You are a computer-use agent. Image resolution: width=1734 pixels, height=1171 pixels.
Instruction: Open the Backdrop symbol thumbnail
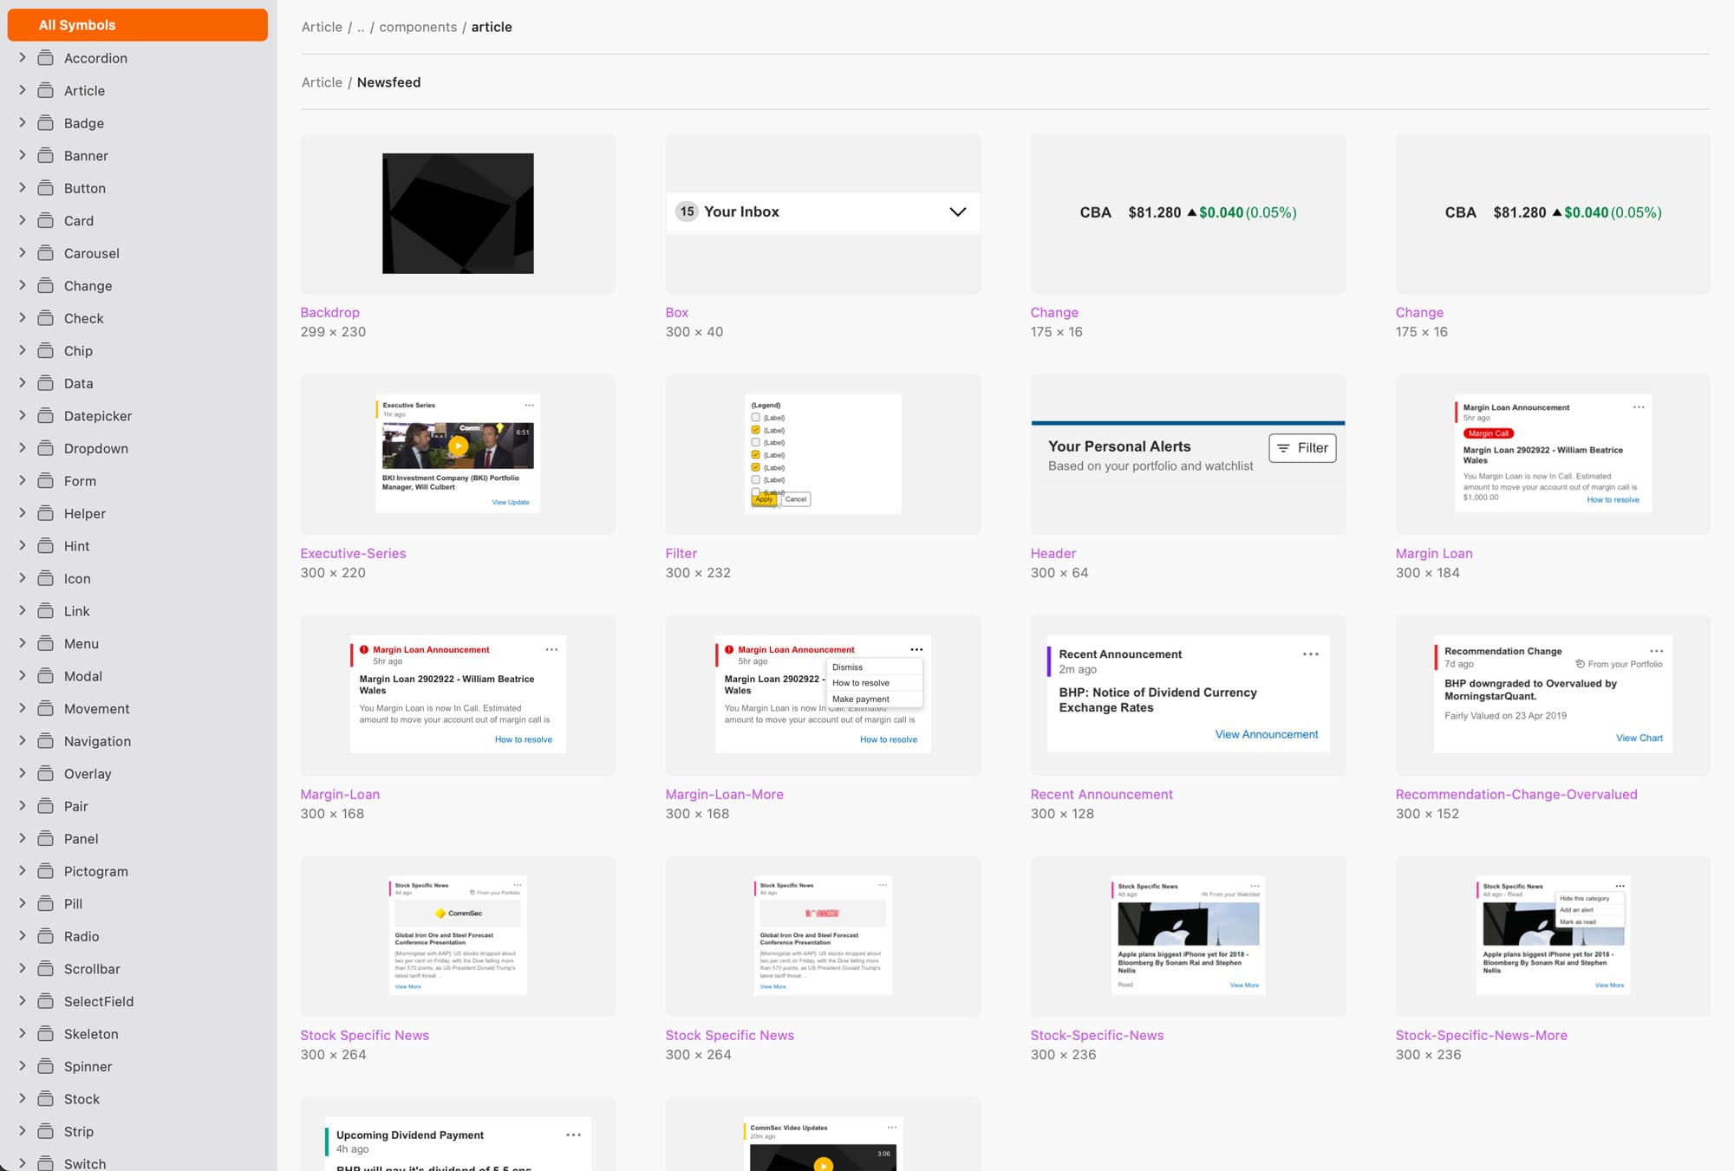click(458, 213)
